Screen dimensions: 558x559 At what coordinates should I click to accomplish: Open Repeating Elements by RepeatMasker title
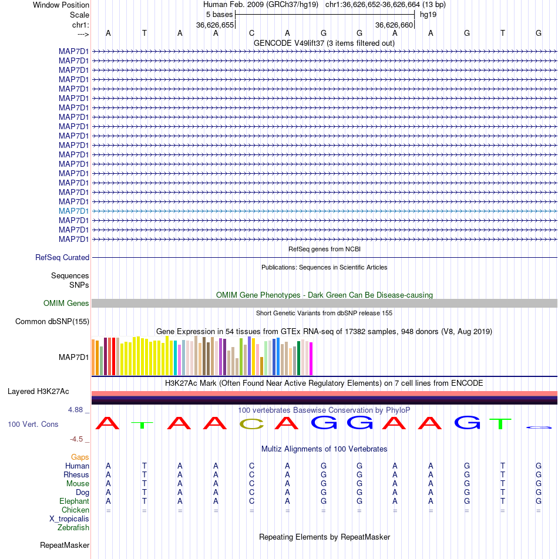coord(324,537)
